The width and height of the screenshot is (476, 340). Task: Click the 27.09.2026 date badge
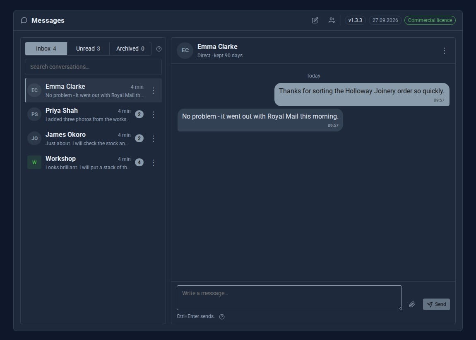pyautogui.click(x=385, y=20)
